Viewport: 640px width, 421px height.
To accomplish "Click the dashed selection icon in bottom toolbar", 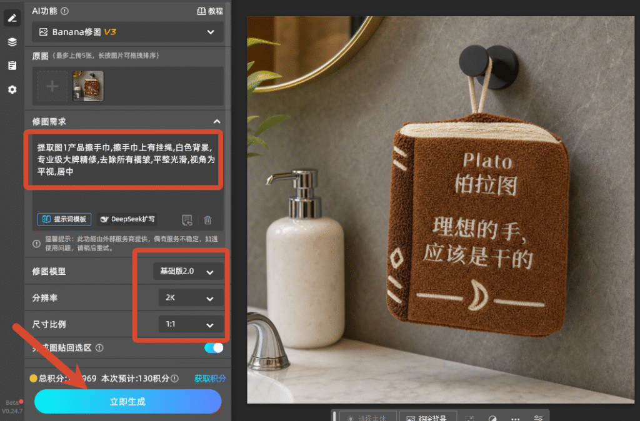I will [470, 419].
